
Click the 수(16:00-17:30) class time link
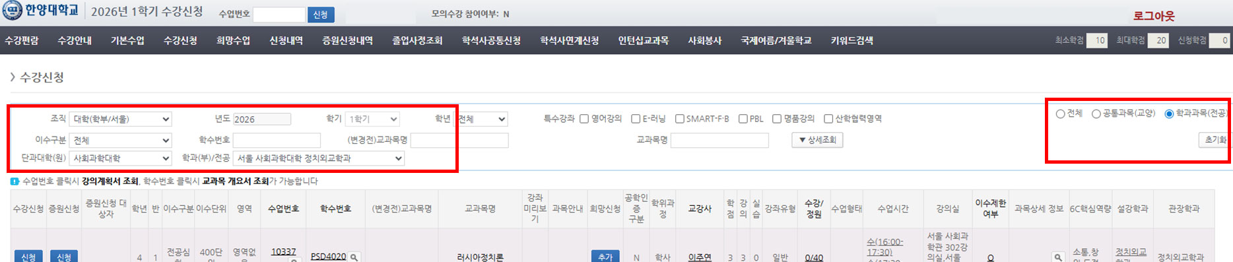click(x=885, y=247)
